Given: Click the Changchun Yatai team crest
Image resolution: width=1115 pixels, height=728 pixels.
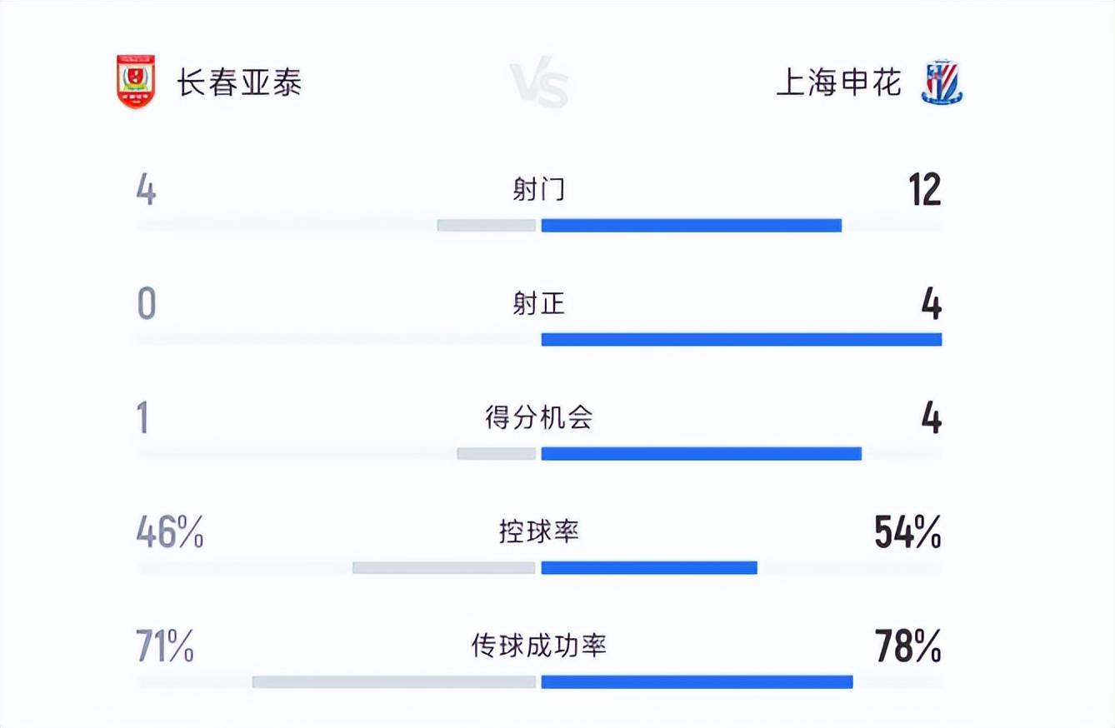Looking at the screenshot, I should tap(136, 82).
